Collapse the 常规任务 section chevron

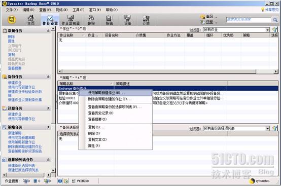coord(48,31)
